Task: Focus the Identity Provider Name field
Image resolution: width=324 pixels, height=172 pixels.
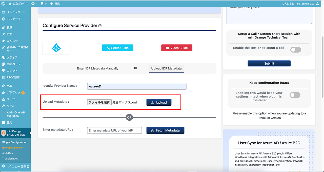Action: [x=137, y=86]
